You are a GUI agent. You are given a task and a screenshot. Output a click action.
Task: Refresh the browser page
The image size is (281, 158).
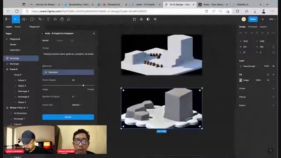(x=17, y=11)
